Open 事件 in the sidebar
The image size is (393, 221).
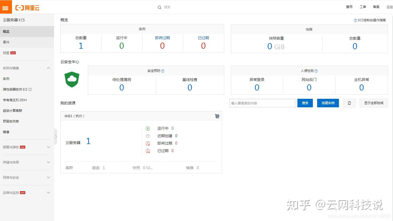tap(27, 42)
